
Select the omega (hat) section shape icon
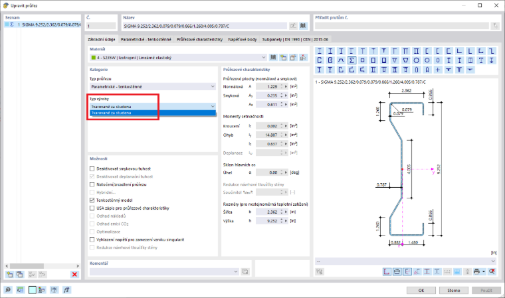click(341, 60)
